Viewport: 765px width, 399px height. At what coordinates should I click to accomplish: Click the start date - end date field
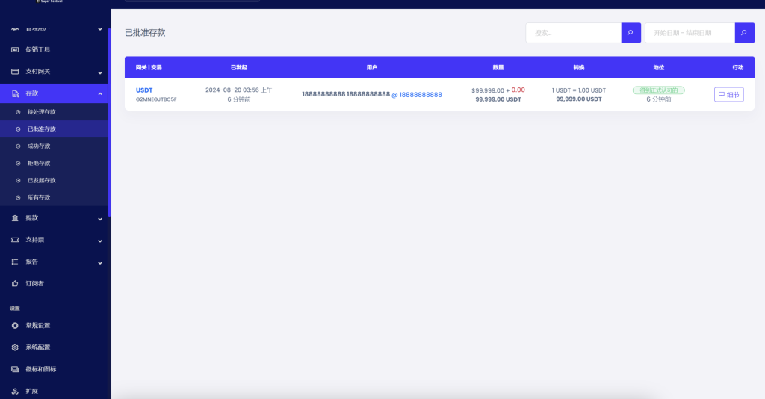pyautogui.click(x=689, y=33)
